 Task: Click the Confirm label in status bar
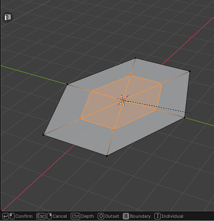point(24,216)
